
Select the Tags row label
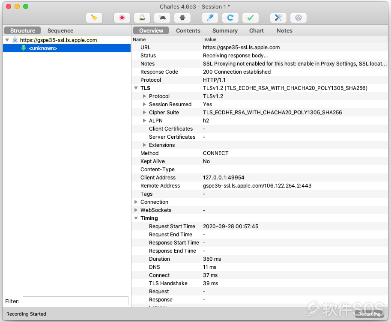click(146, 194)
